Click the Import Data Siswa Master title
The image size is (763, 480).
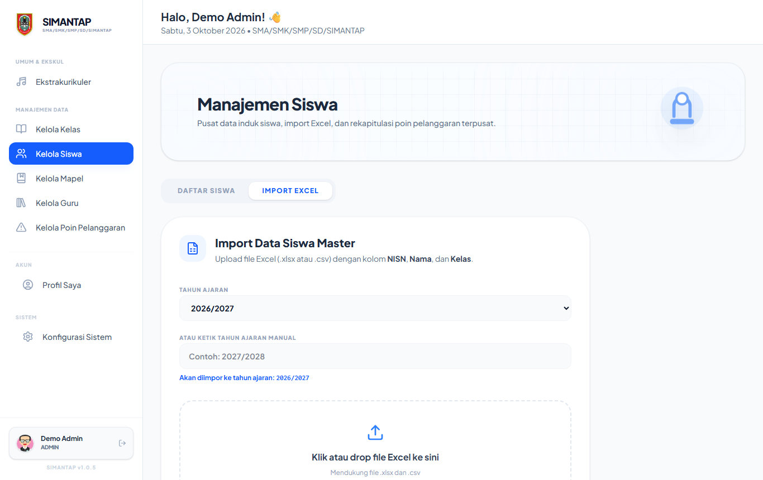(285, 243)
